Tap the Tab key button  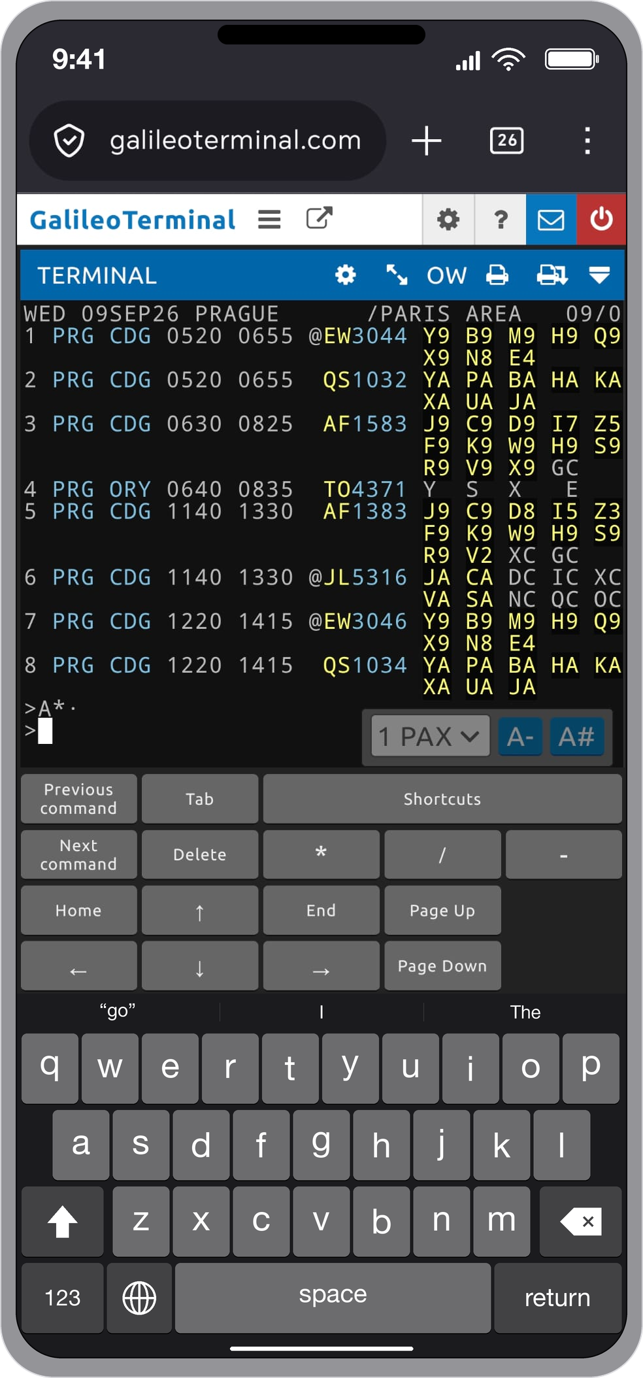pos(200,799)
